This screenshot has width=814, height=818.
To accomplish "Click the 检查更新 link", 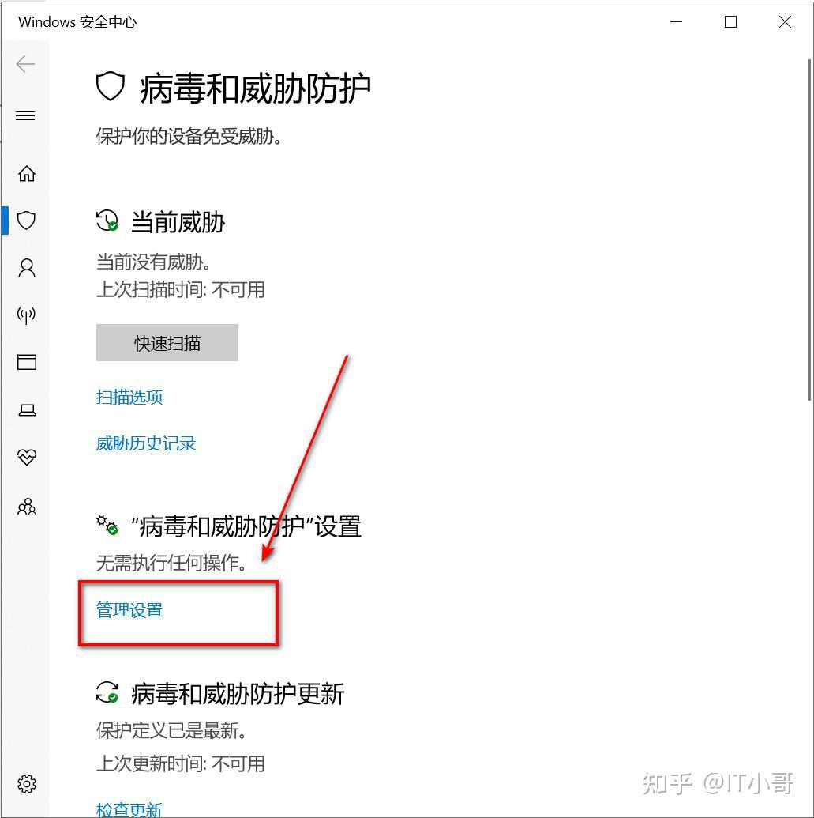I will [129, 809].
